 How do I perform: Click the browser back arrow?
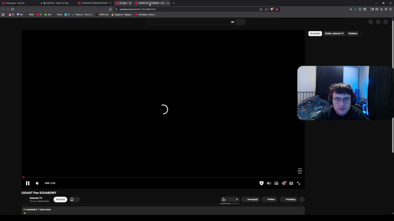point(3,9)
